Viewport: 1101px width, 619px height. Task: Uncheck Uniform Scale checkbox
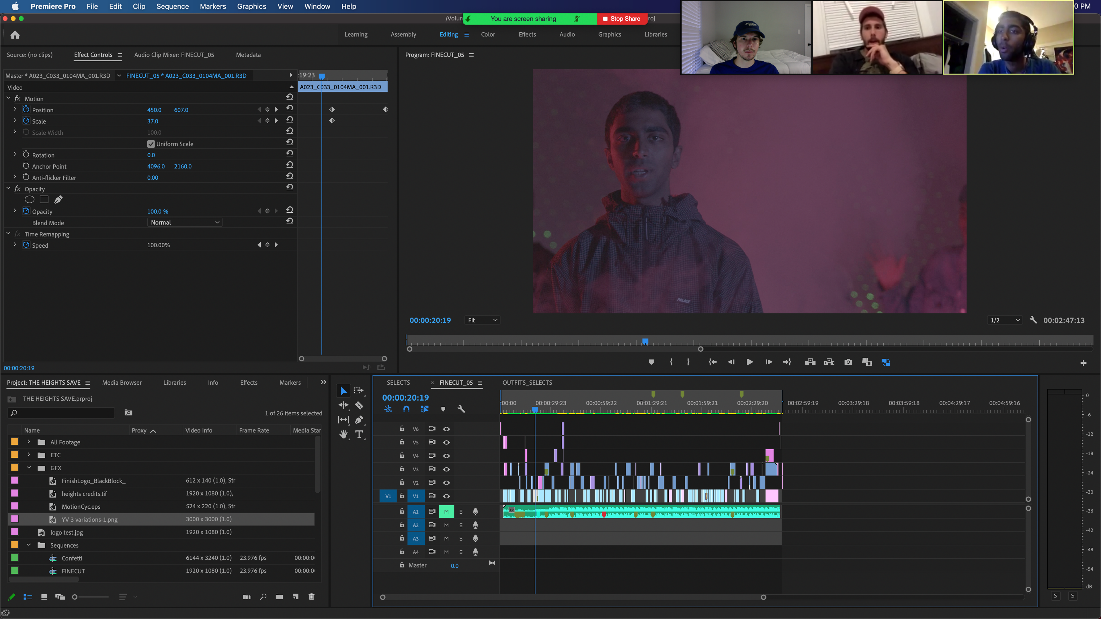pyautogui.click(x=151, y=144)
